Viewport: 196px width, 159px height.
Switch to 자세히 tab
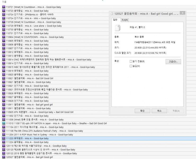[x=125, y=20]
